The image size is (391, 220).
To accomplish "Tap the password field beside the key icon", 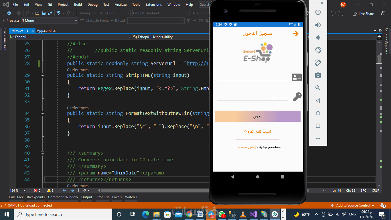I will tap(252, 97).
